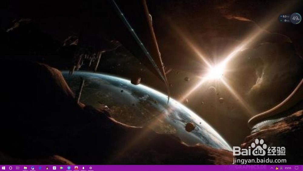Screen dimensions: 303x171
Task: Switch input method labeled 英
Action: click(281, 168)
